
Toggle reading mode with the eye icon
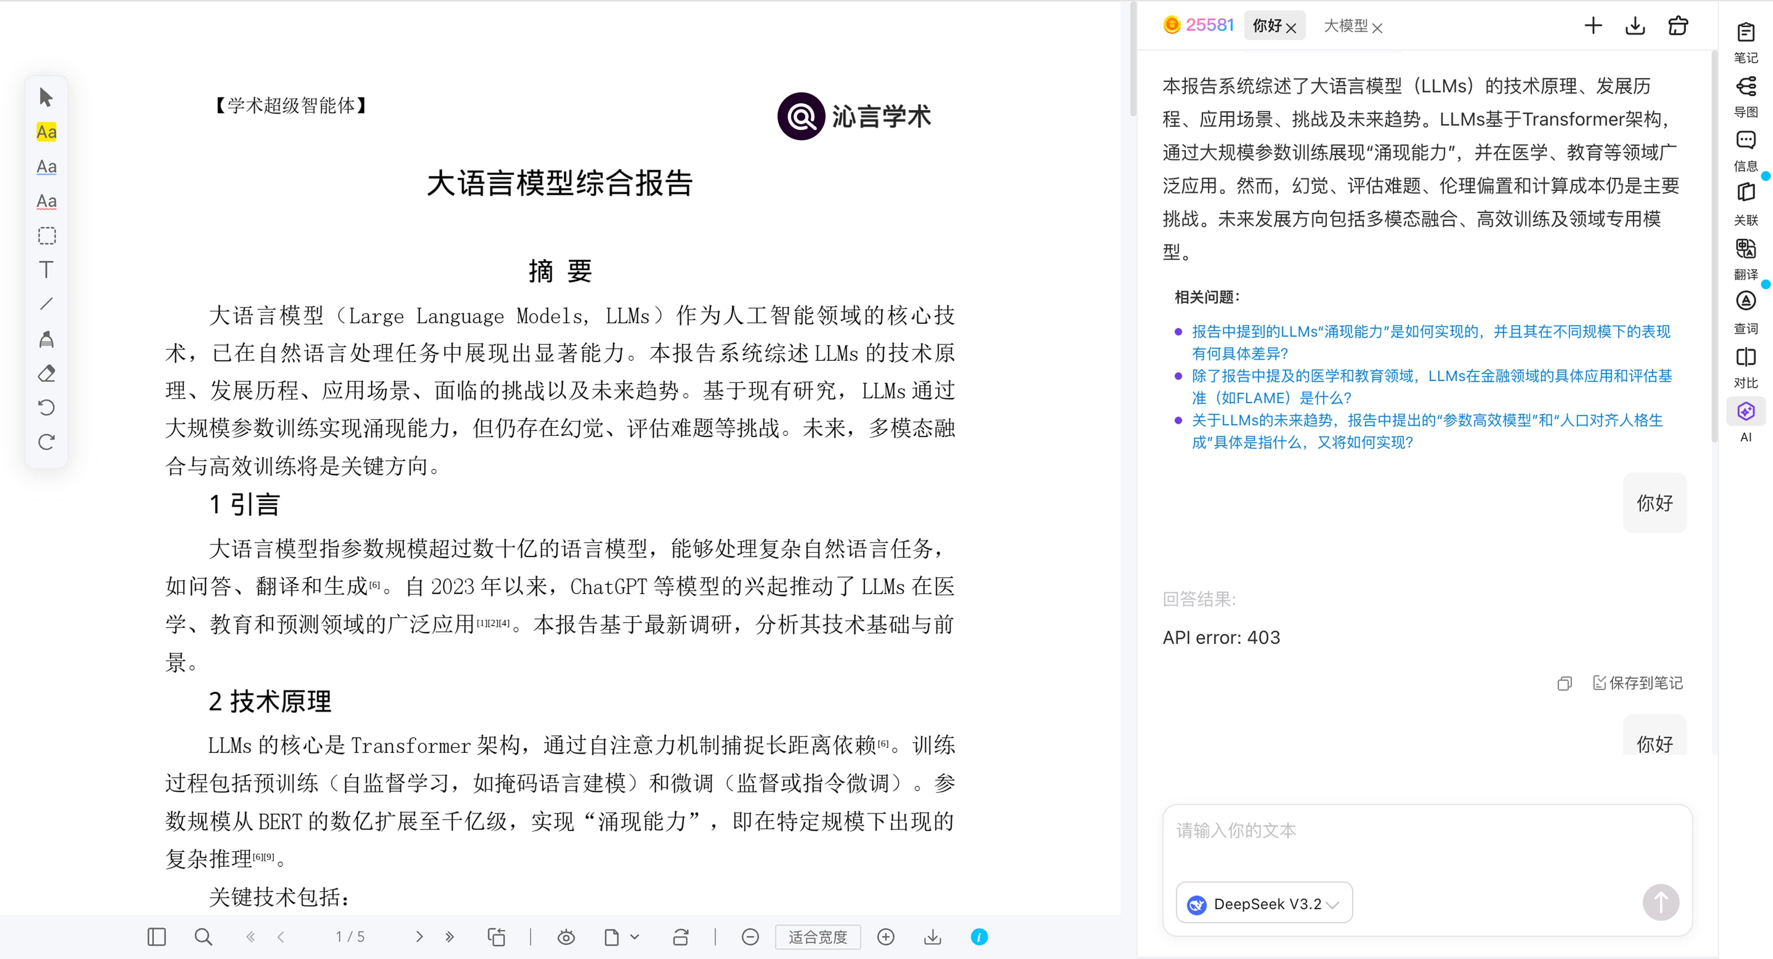point(567,936)
